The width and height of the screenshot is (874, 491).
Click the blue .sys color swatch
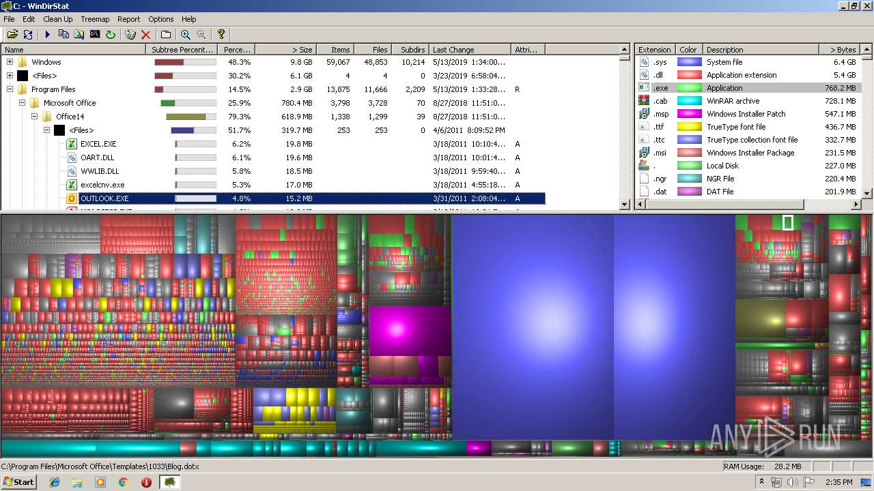pyautogui.click(x=689, y=62)
